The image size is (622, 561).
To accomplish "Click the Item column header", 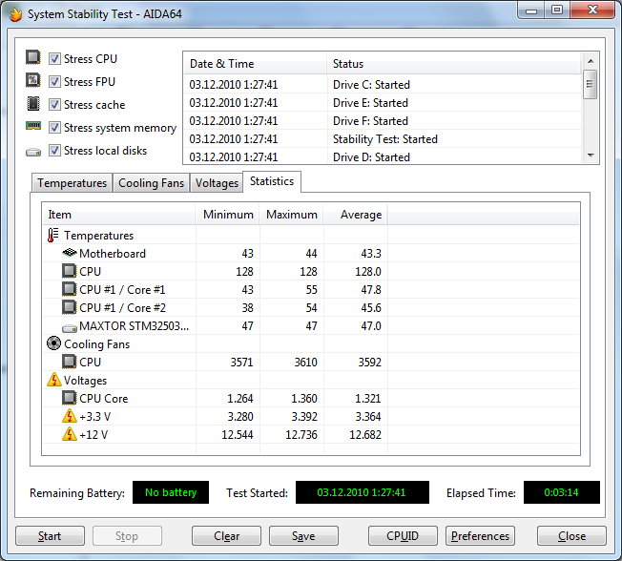I will [x=119, y=215].
